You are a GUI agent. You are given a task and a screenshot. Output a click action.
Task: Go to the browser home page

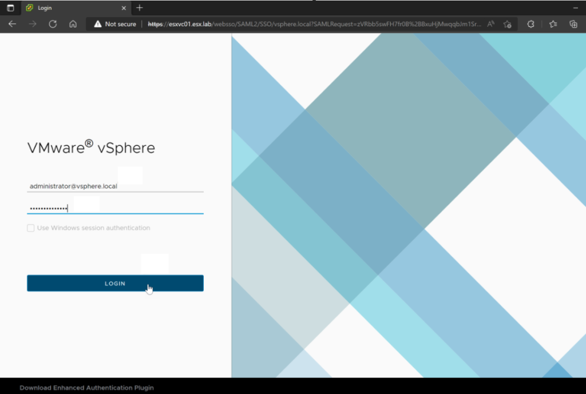click(73, 24)
